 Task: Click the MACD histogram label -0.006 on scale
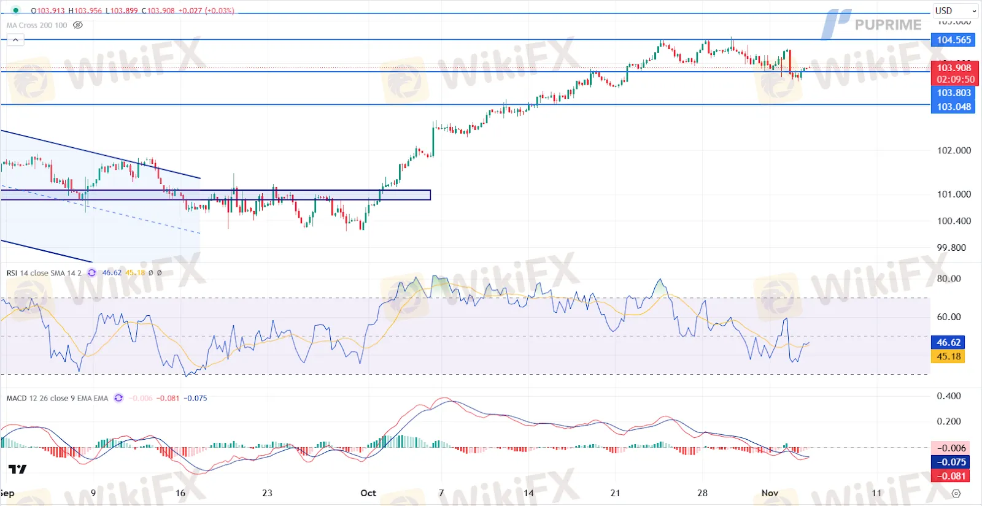pyautogui.click(x=951, y=448)
